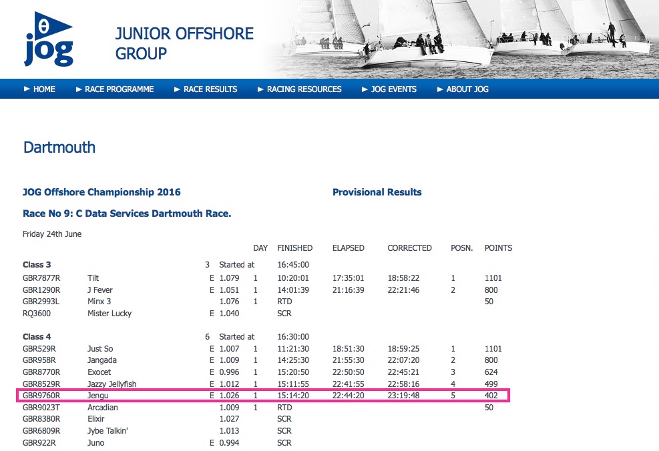Click the JOG flag logo
659x451 pixels.
(49, 39)
